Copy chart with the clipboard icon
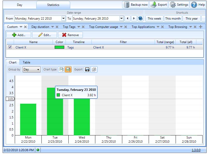The width and height of the screenshot is (208, 154). [94, 69]
